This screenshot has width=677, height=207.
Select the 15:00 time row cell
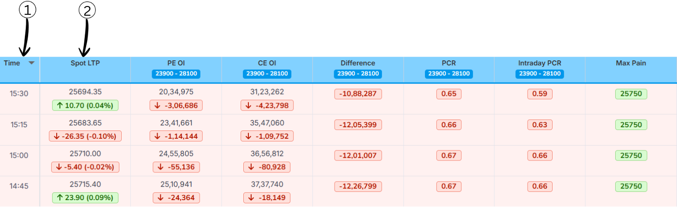coord(19,155)
